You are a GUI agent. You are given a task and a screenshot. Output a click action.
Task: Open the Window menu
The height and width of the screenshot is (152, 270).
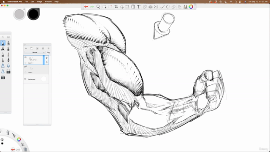point(48,2)
